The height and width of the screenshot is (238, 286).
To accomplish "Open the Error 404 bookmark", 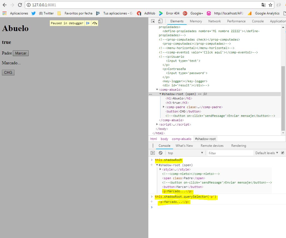I will click(169, 13).
